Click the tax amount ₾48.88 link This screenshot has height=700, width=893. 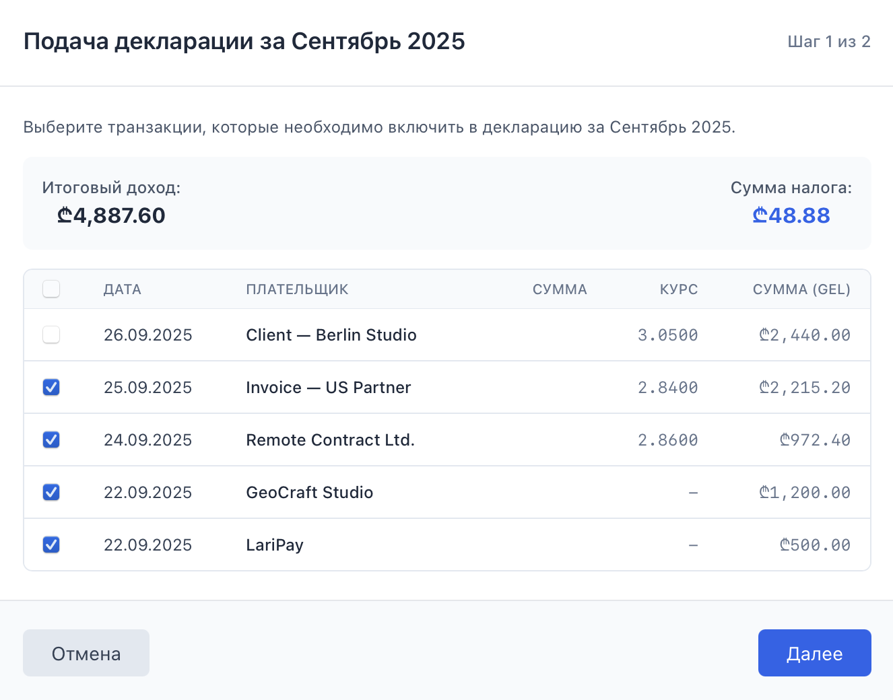791,215
